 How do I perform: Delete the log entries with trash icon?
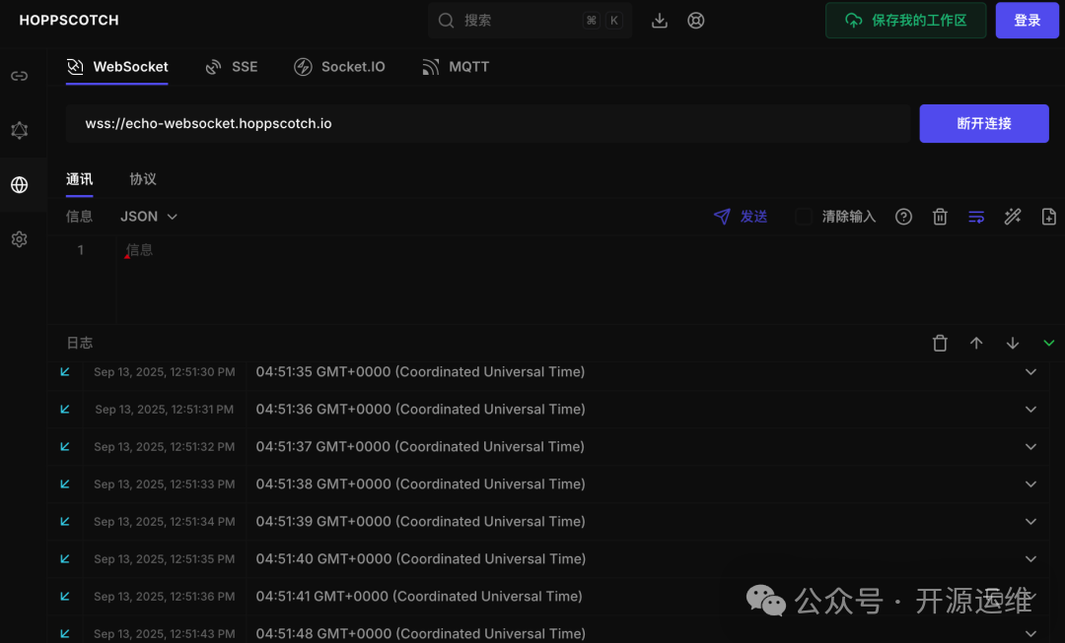point(940,343)
